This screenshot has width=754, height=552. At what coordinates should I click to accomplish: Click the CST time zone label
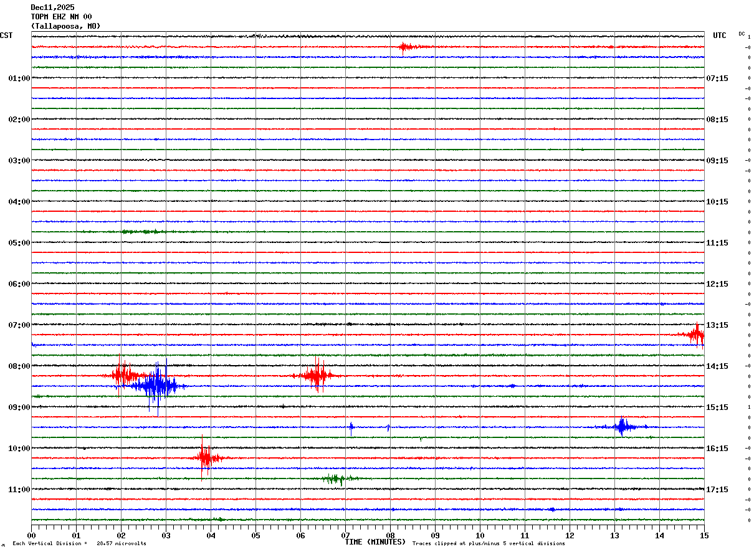point(6,36)
